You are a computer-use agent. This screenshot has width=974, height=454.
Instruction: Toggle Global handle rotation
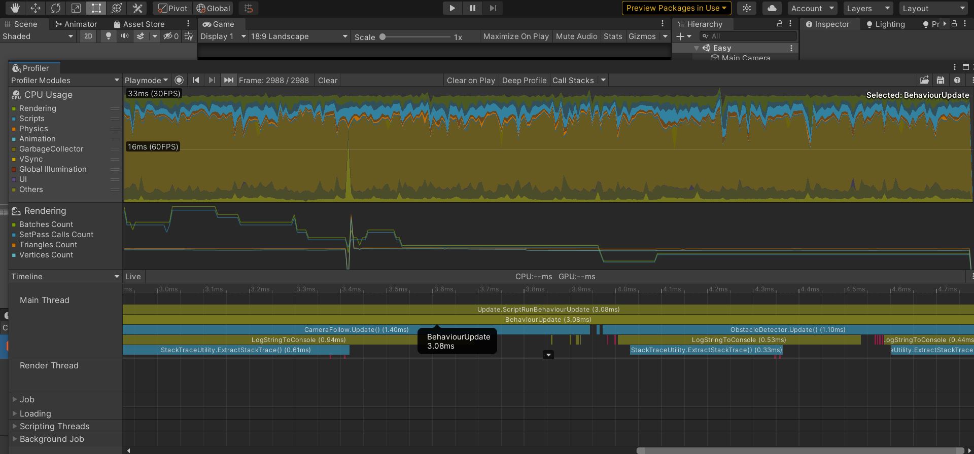tap(213, 8)
